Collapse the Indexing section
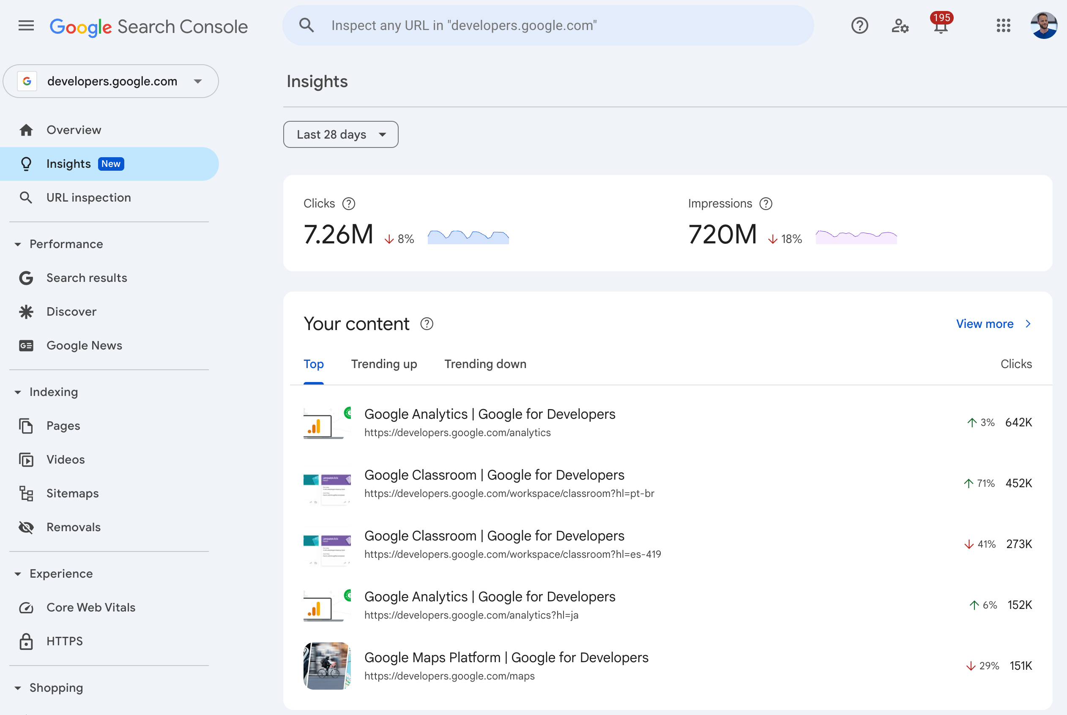 (x=17, y=392)
